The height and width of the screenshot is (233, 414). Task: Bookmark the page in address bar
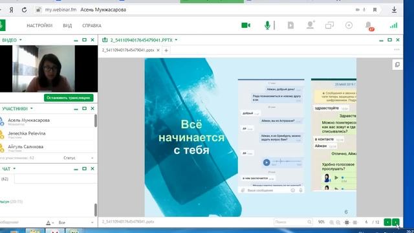coord(375,10)
